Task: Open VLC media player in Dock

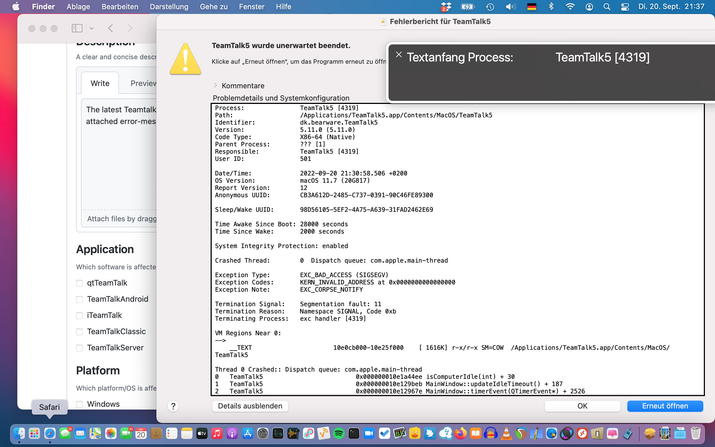Action: click(506, 434)
